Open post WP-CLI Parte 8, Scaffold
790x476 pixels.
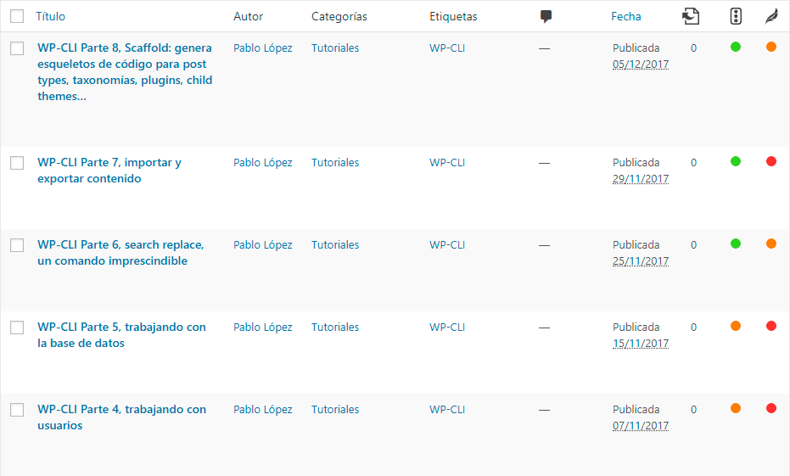coord(125,72)
